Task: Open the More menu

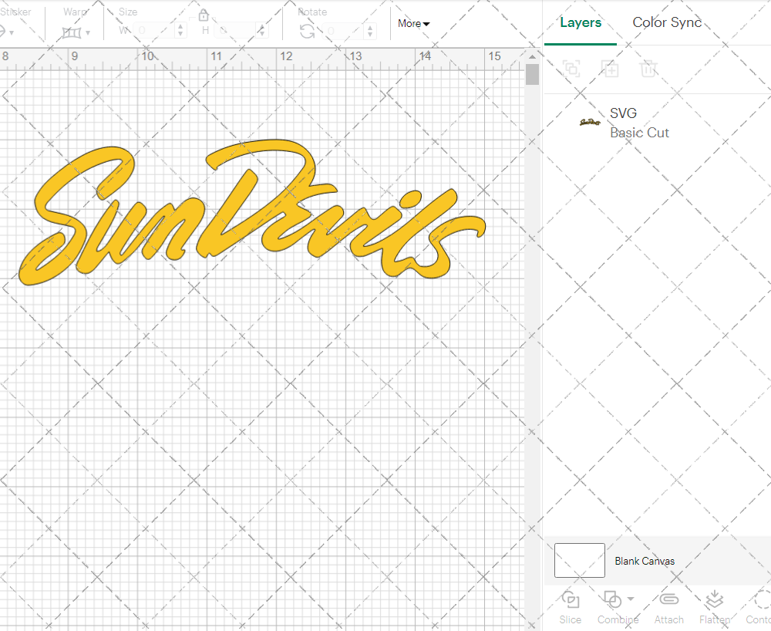Action: coord(413,24)
